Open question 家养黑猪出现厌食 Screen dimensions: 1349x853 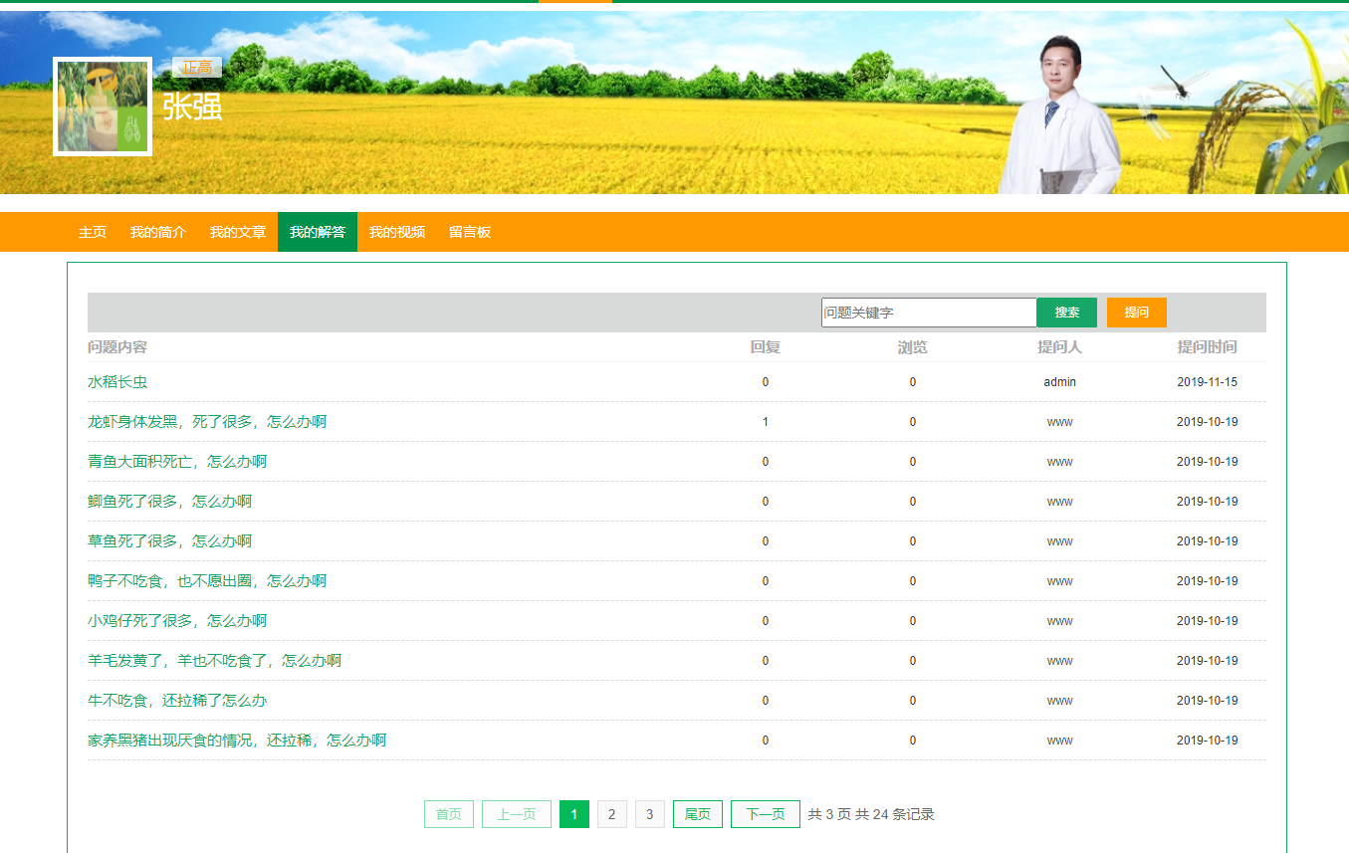tap(237, 741)
